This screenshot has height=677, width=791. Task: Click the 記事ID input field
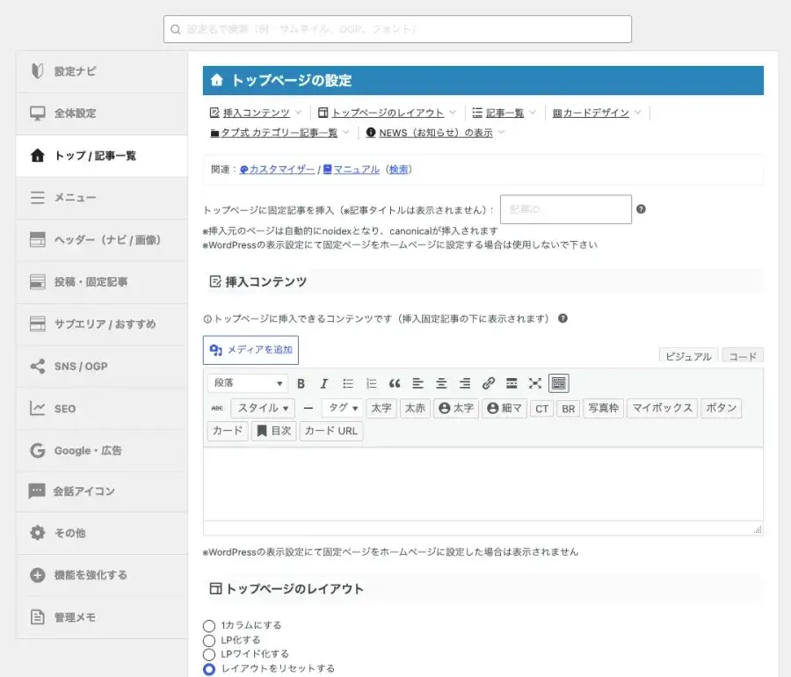tap(565, 209)
